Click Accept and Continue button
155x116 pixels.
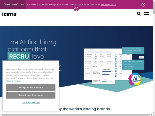31,88
